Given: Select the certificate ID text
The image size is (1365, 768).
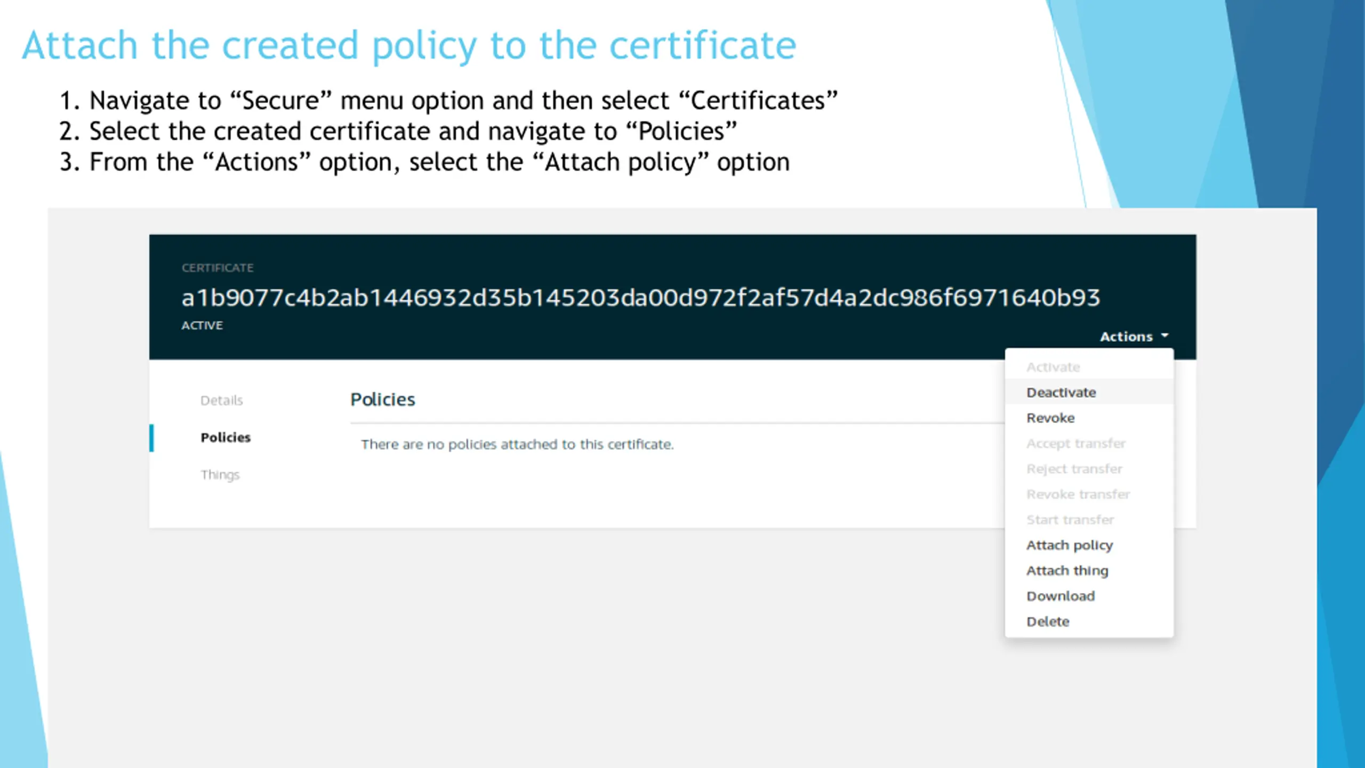Looking at the screenshot, I should click(x=640, y=298).
